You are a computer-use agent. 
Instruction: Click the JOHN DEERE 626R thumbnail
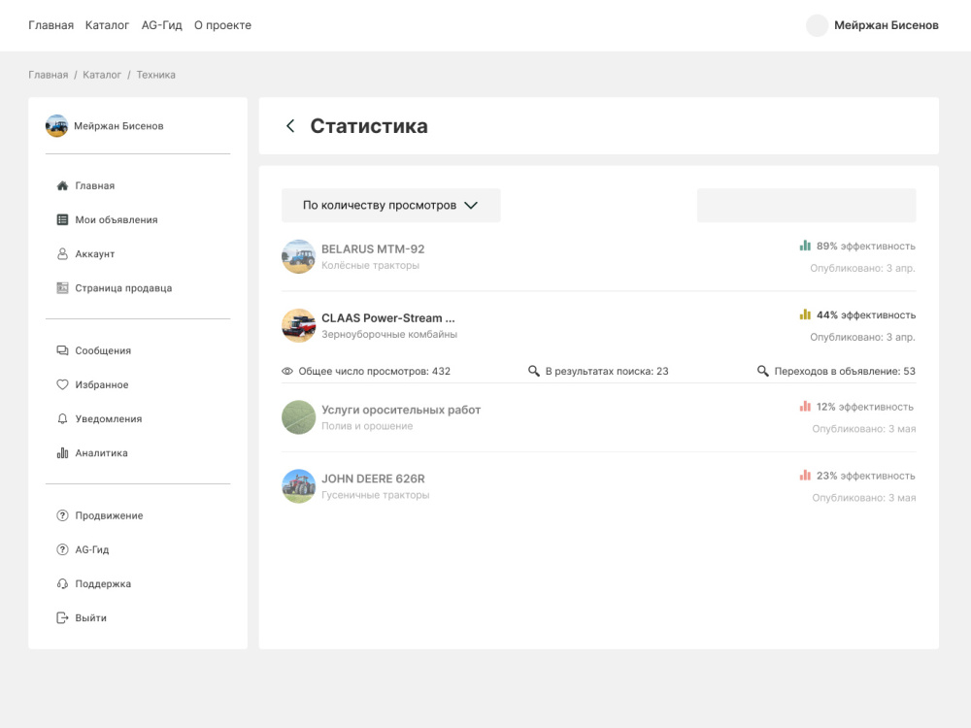(298, 486)
